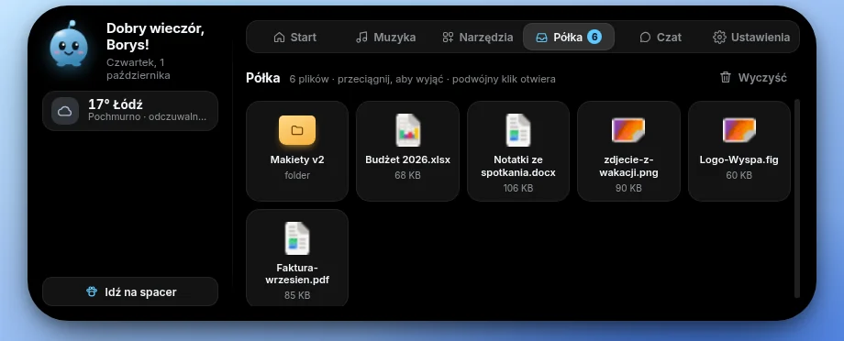Viewport: 844px width, 341px height.
Task: Click the Makiety v2 label
Action: (297, 159)
